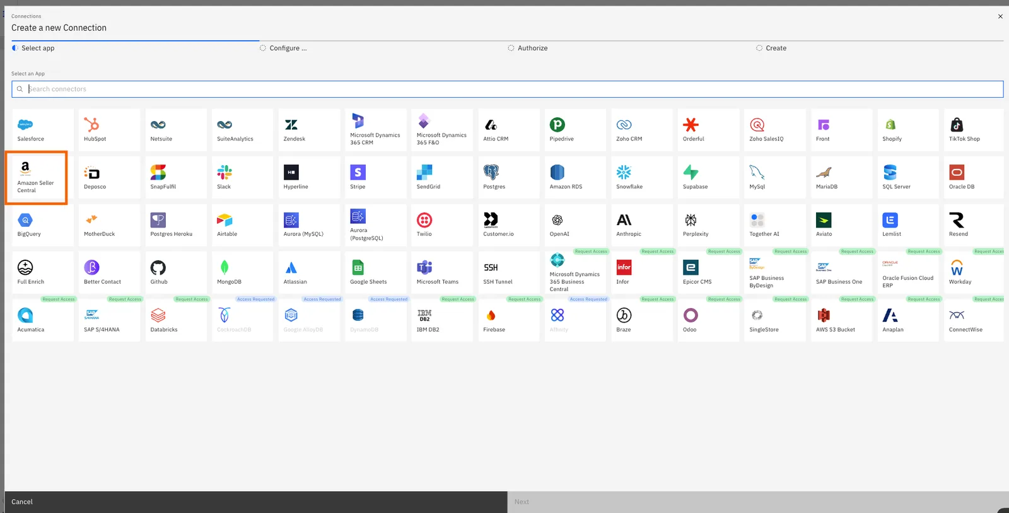
Task: Select the Shopify app
Action: pyautogui.click(x=908, y=130)
